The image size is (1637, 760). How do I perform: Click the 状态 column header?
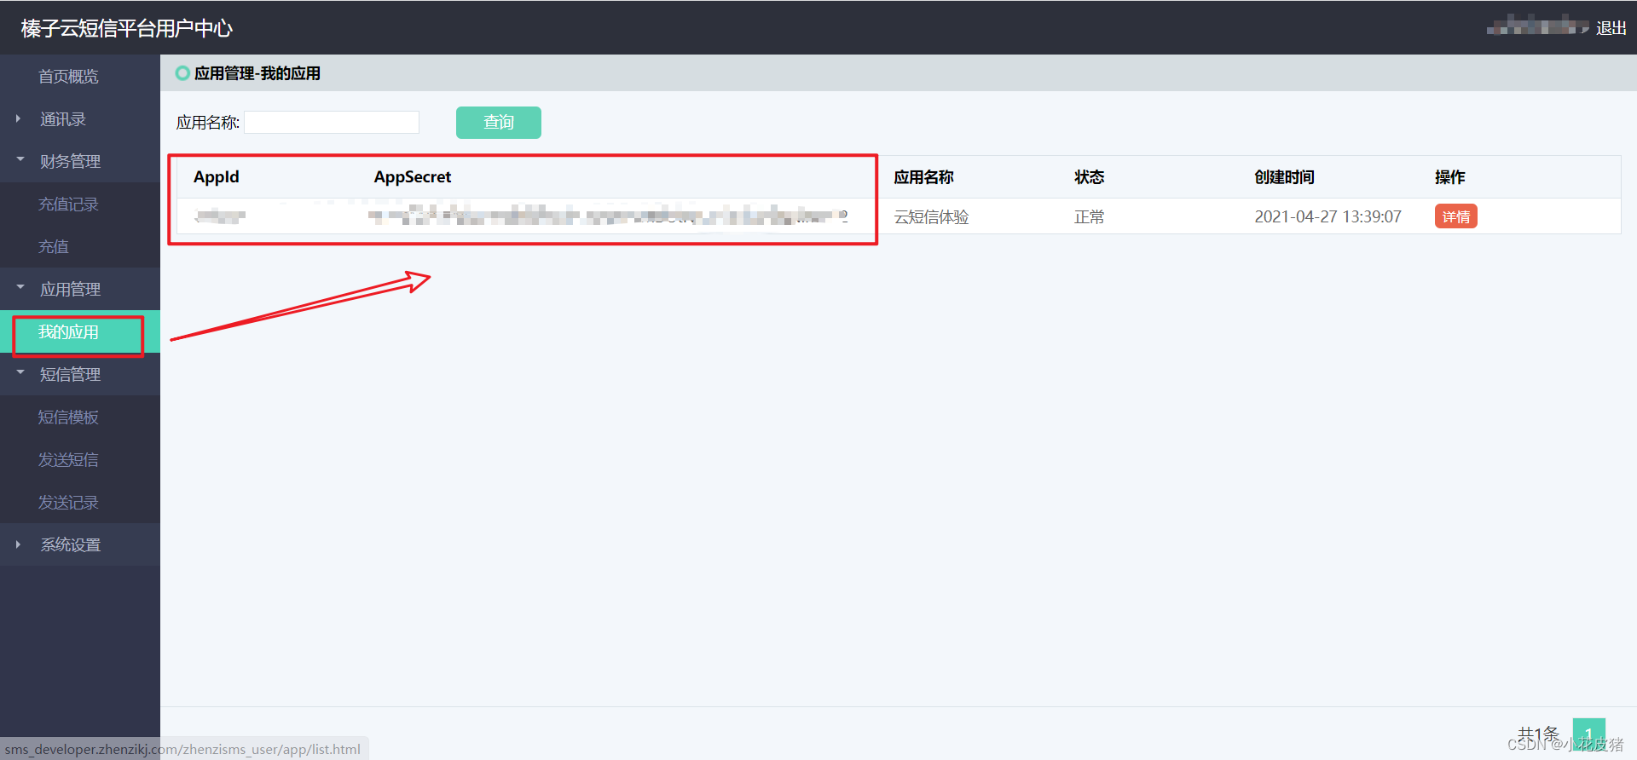pos(1089,177)
